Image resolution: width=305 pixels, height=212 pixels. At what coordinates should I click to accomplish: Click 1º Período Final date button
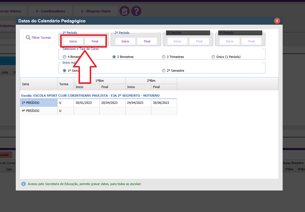[95, 41]
